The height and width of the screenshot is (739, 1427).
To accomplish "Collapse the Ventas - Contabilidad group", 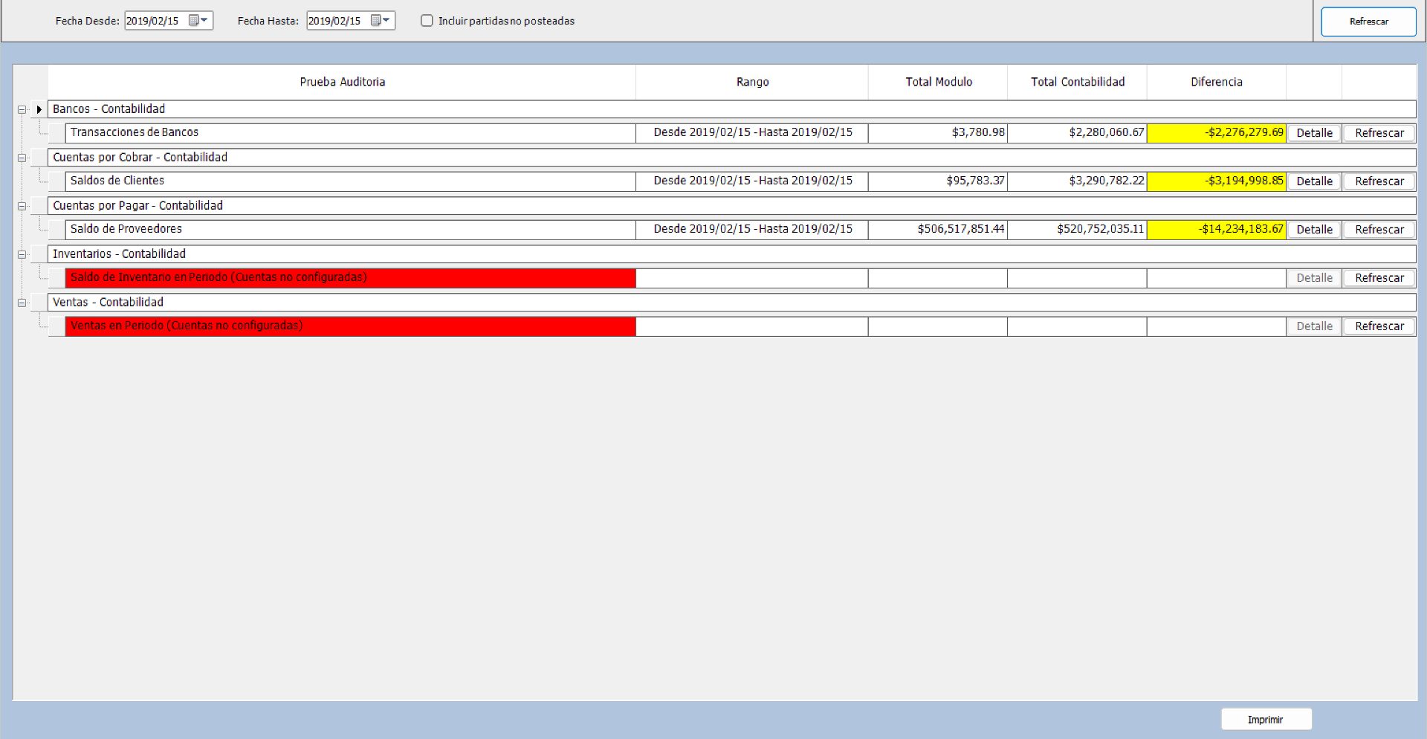I will pos(22,302).
